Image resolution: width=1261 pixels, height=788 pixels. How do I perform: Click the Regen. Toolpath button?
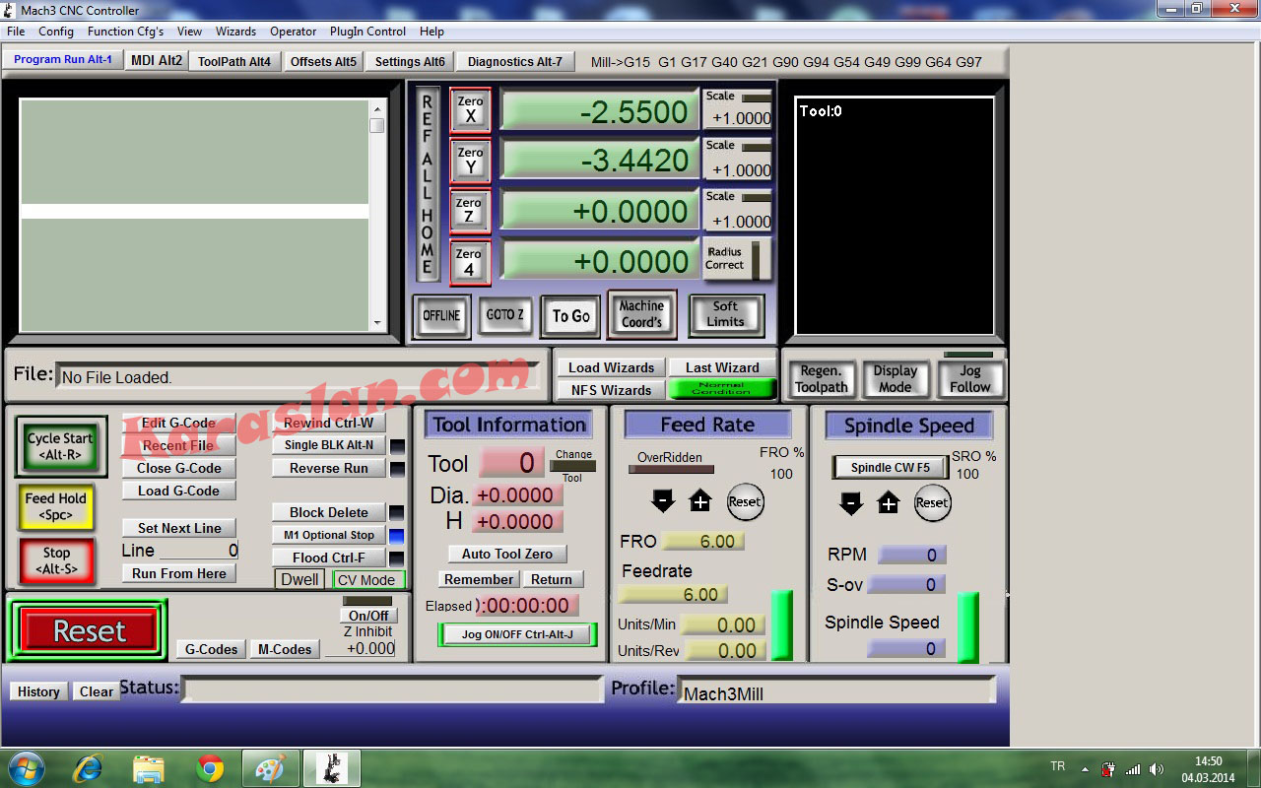pyautogui.click(x=821, y=378)
